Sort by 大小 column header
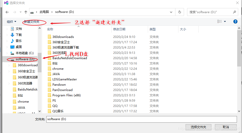 tap(183, 29)
